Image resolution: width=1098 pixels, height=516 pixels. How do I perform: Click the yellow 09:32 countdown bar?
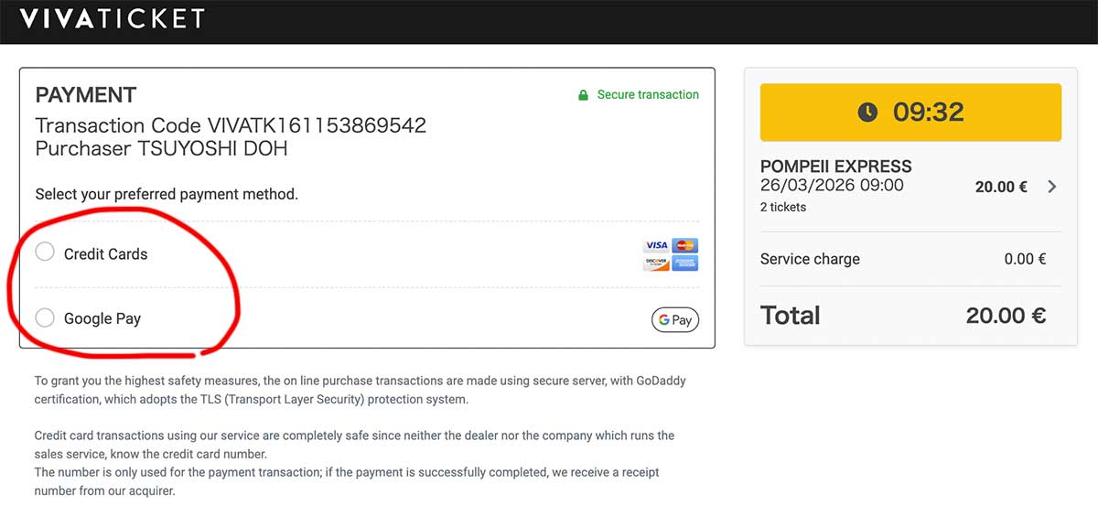click(x=910, y=113)
